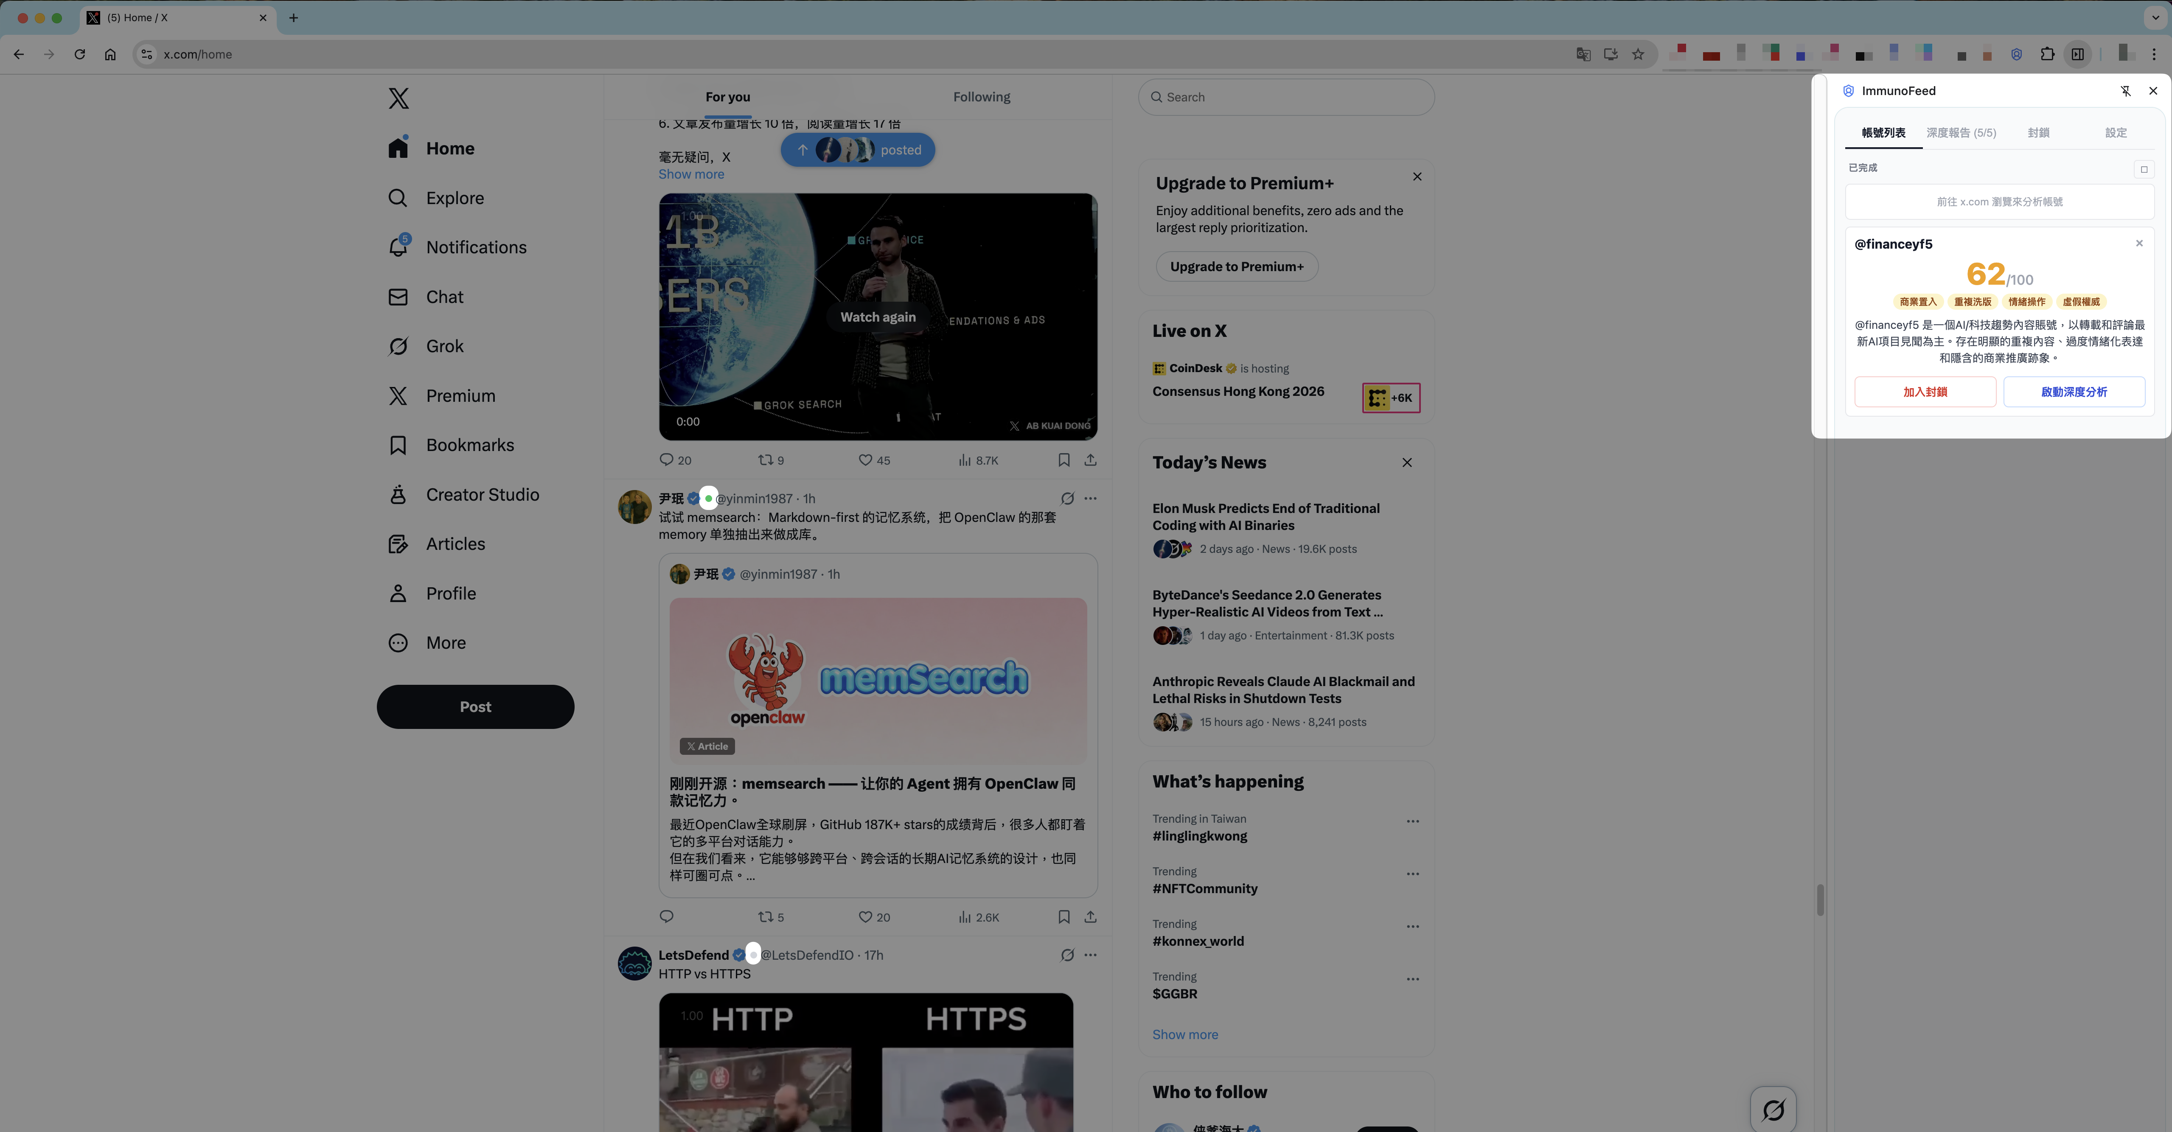Viewport: 2172px width, 1132px height.
Task: Open options menu for Trending $GGBR
Action: 1413,978
